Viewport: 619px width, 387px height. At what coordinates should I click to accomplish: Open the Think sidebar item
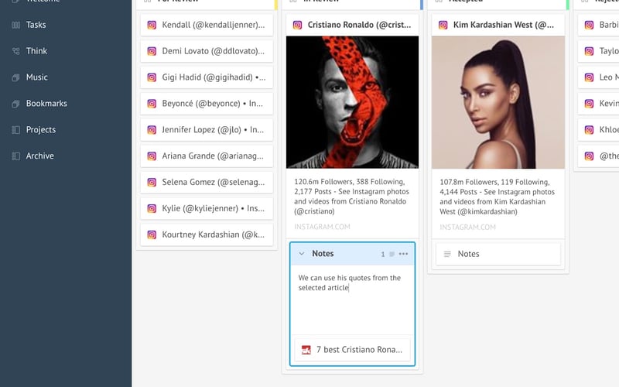click(36, 51)
